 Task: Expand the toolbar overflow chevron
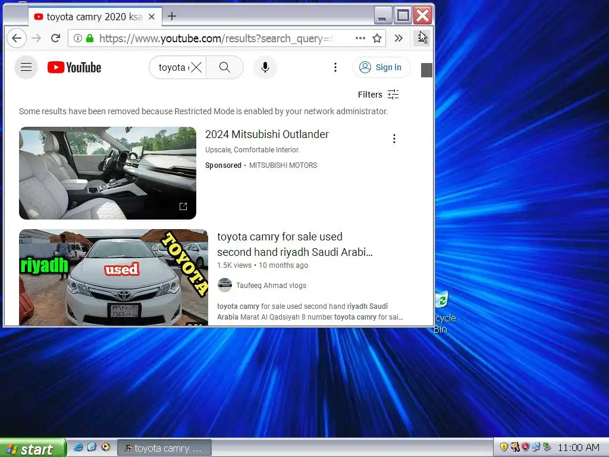[398, 38]
